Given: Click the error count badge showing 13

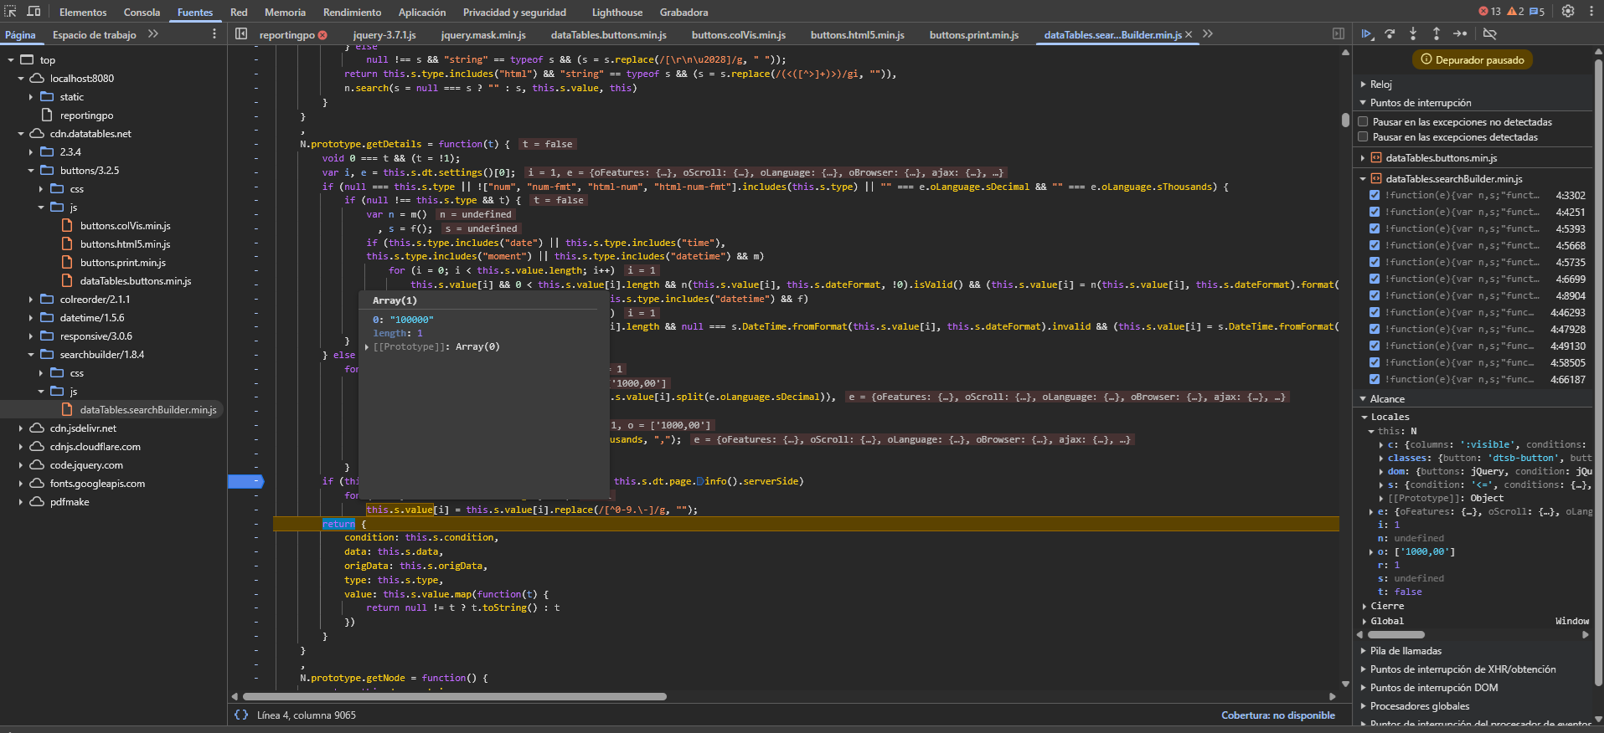Looking at the screenshot, I should pyautogui.click(x=1489, y=12).
